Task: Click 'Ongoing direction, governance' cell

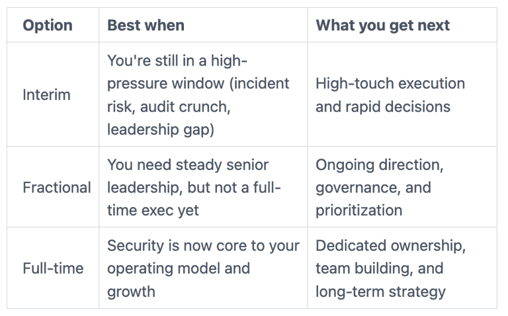Action: (402, 187)
